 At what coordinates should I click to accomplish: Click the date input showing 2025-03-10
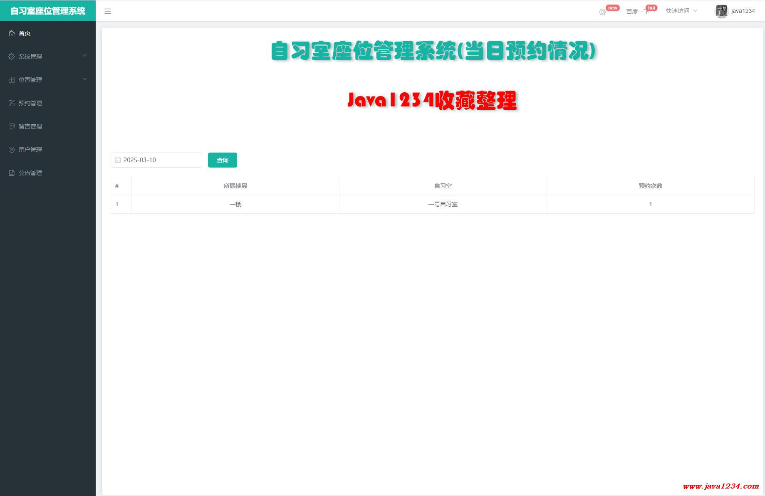click(x=160, y=160)
